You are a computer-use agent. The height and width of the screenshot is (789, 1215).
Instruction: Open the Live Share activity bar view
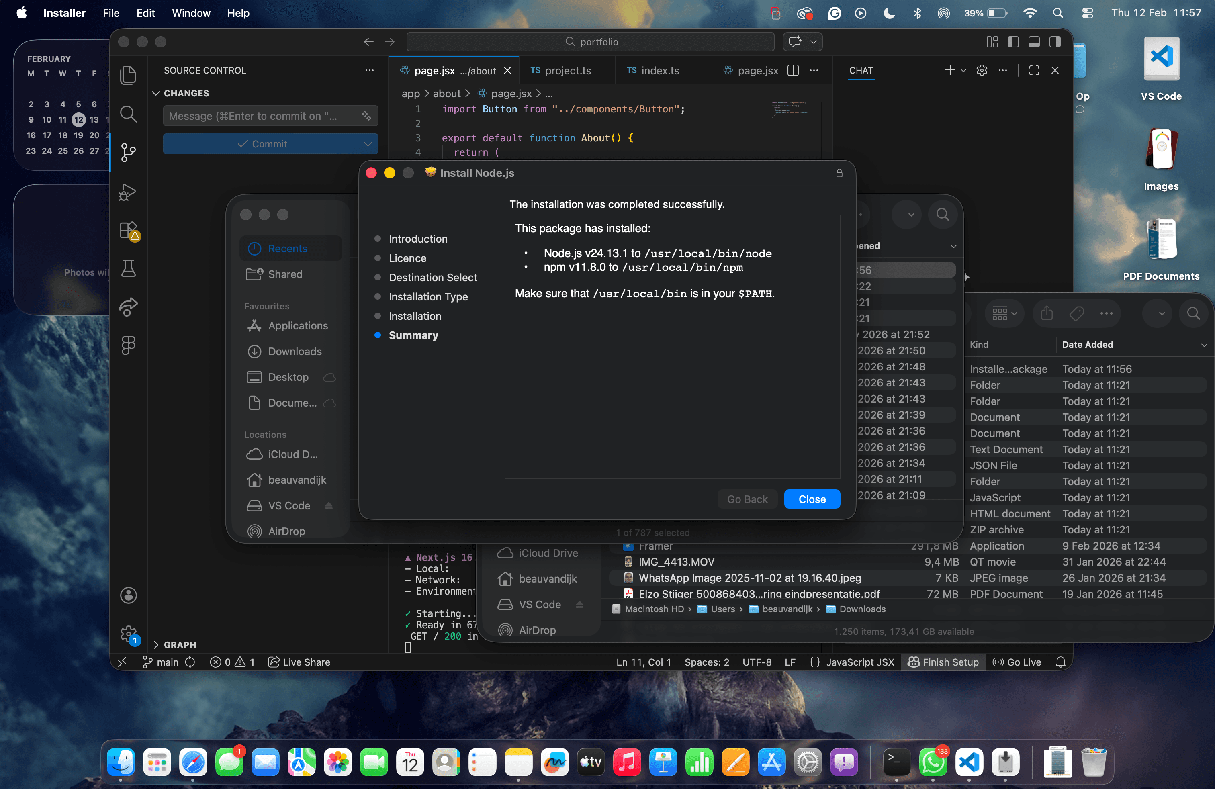coord(128,307)
